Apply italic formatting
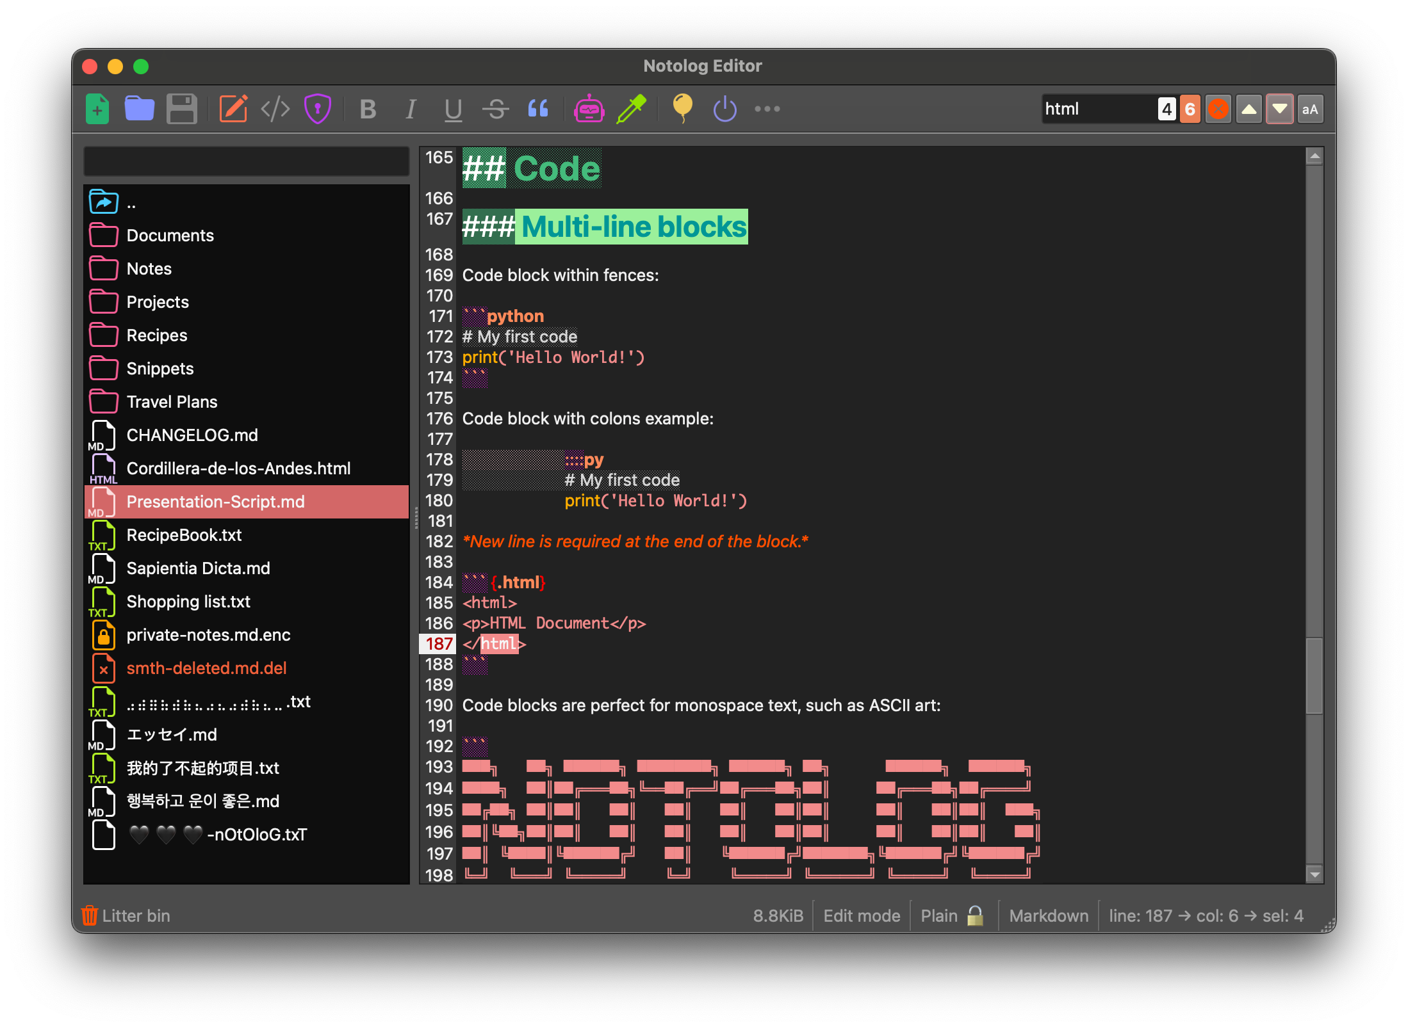1408x1028 pixels. tap(411, 109)
